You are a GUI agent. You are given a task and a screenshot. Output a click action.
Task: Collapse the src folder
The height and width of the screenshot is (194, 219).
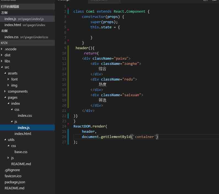7,67
